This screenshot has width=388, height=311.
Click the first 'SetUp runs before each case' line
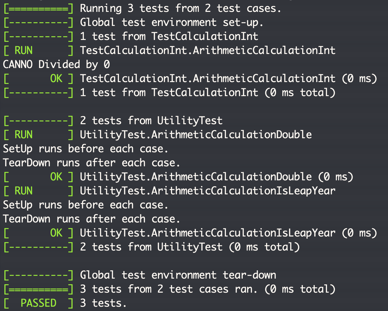85,149
